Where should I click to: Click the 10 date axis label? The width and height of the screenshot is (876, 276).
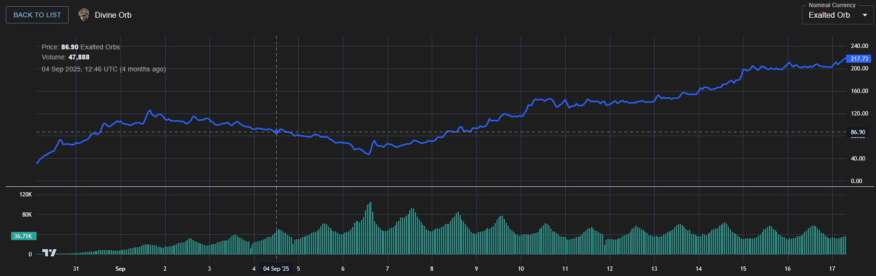521,269
